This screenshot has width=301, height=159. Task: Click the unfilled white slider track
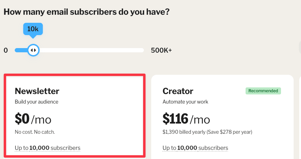[91, 50]
